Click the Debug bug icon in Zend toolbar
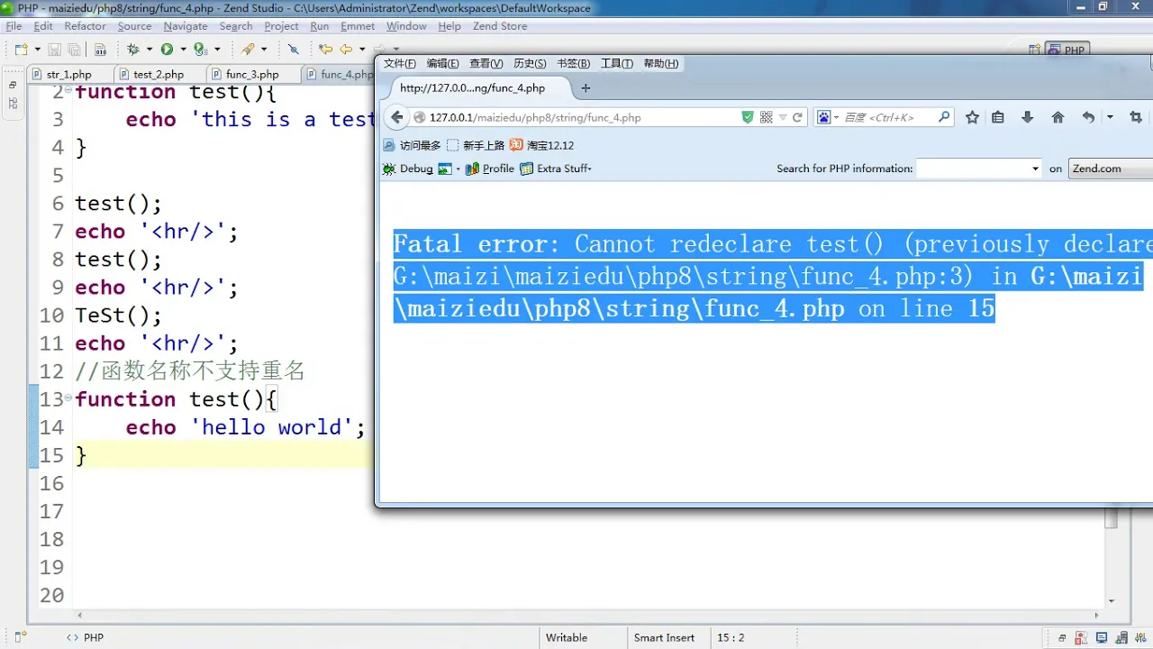Viewport: 1153px width, 649px height. (x=133, y=50)
